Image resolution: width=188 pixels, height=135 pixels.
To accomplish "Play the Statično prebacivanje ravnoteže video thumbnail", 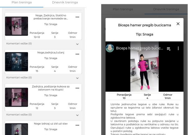I will pyautogui.click(x=16, y=26).
